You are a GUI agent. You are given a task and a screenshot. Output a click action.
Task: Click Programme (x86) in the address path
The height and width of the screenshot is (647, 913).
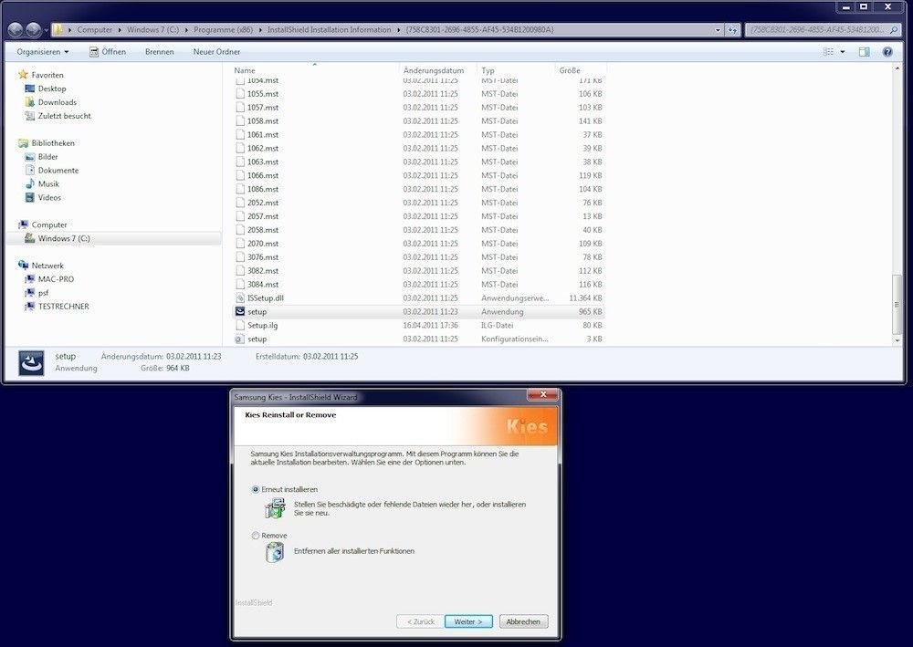point(223,30)
